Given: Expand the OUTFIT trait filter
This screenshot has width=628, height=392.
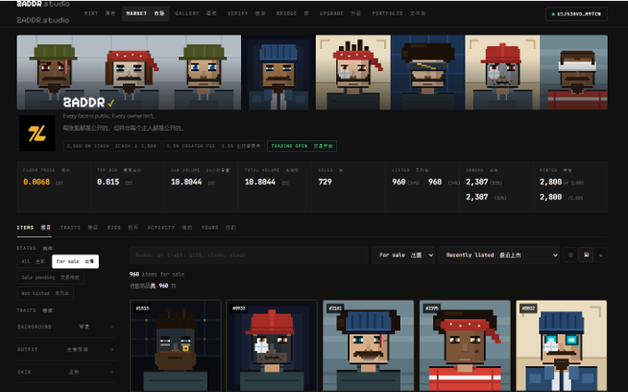Looking at the screenshot, I should [66, 350].
